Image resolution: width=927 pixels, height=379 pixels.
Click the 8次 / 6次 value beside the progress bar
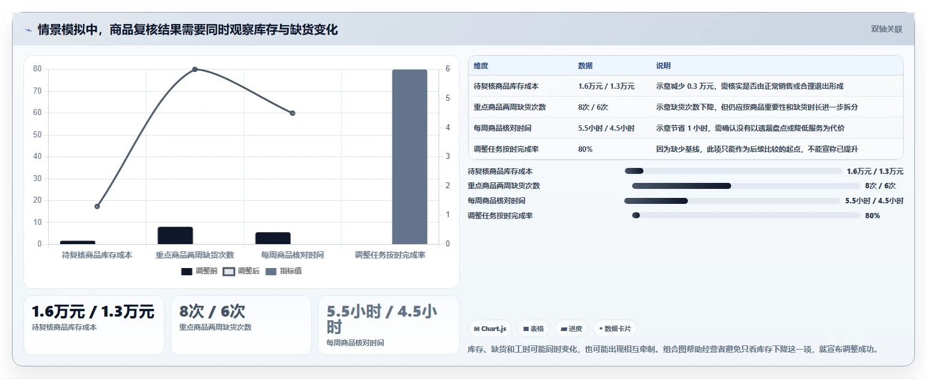click(880, 186)
